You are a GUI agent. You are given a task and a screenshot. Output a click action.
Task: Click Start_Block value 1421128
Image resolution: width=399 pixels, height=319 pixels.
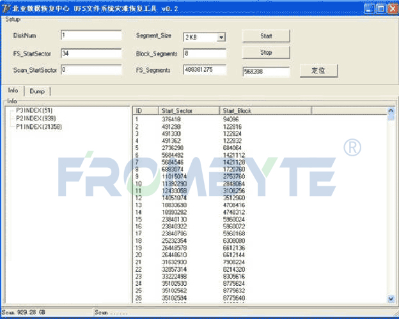point(234,162)
